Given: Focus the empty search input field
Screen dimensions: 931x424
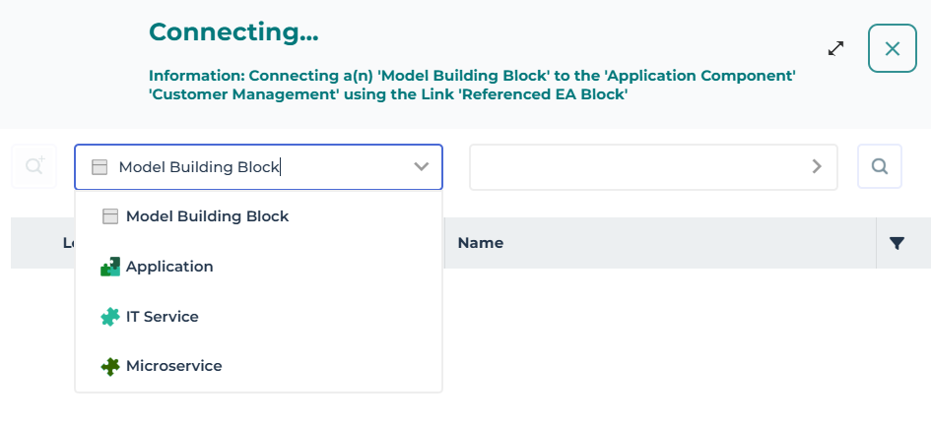Looking at the screenshot, I should click(x=638, y=167).
